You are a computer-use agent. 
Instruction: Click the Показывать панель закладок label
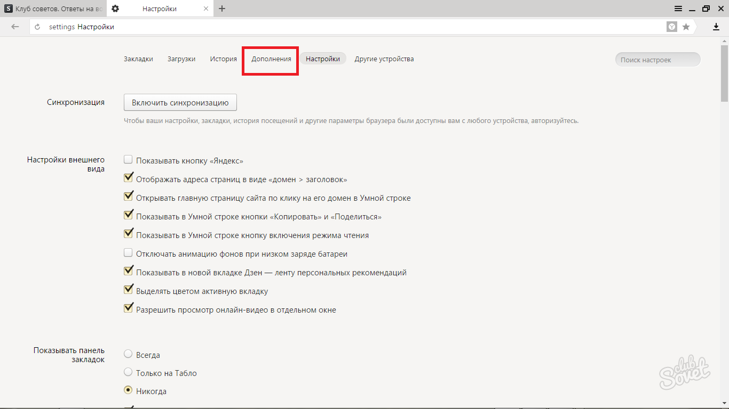tap(69, 355)
